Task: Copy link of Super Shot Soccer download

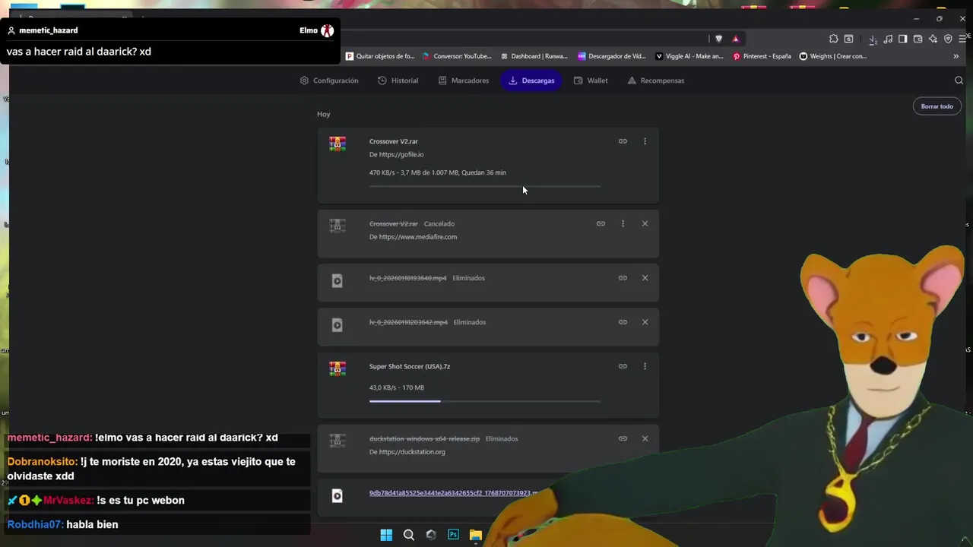Action: pyautogui.click(x=623, y=366)
